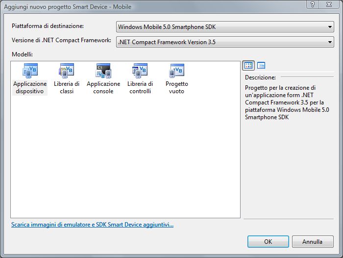
Task: Close the Aggiungi nuovo progetto dialog
Action: 329,4
